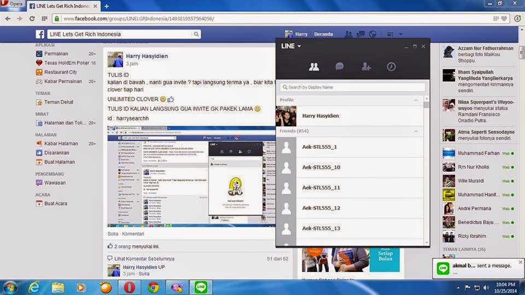The image size is (525, 295).
Task: Click Suka under the post
Action: pos(113,234)
